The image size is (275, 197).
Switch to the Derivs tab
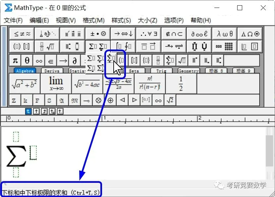pos(52,71)
